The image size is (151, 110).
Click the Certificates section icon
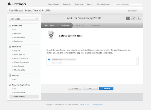pos(10,26)
